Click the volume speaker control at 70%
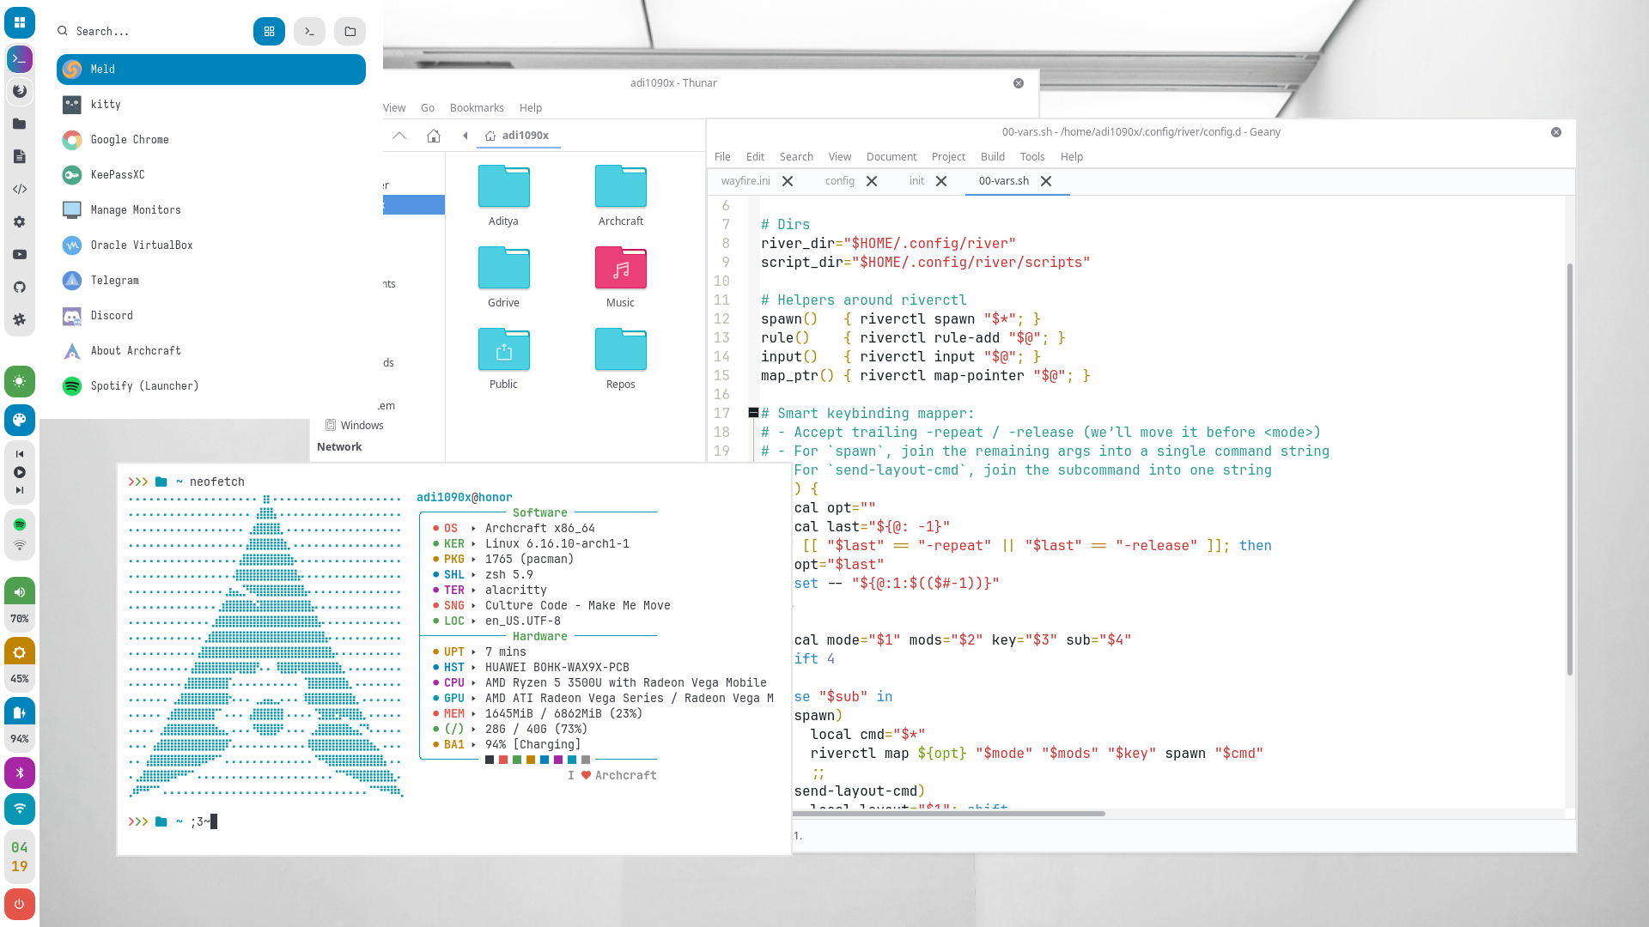 point(20,592)
